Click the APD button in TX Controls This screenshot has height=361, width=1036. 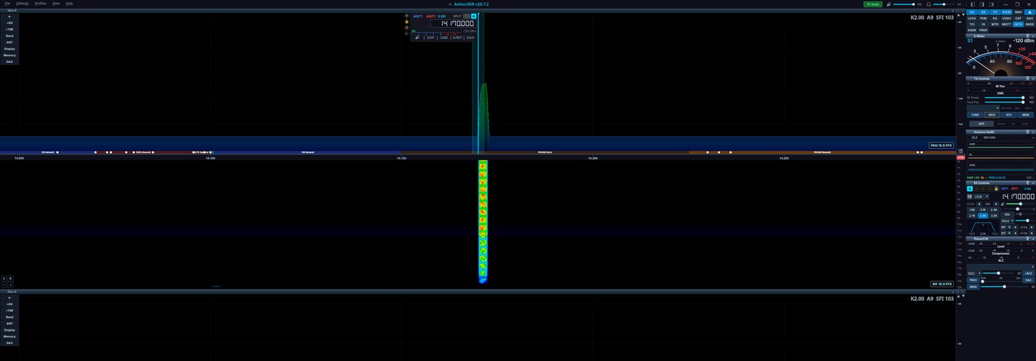[x=981, y=124]
